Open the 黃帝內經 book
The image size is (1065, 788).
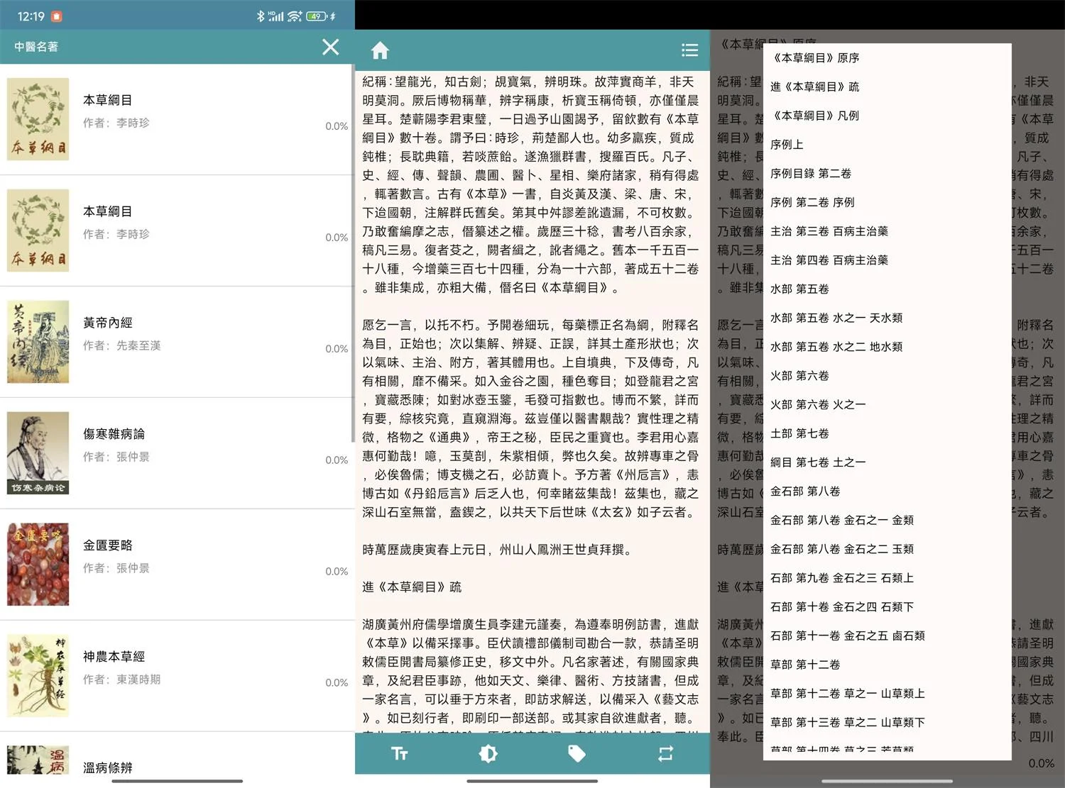pos(177,341)
